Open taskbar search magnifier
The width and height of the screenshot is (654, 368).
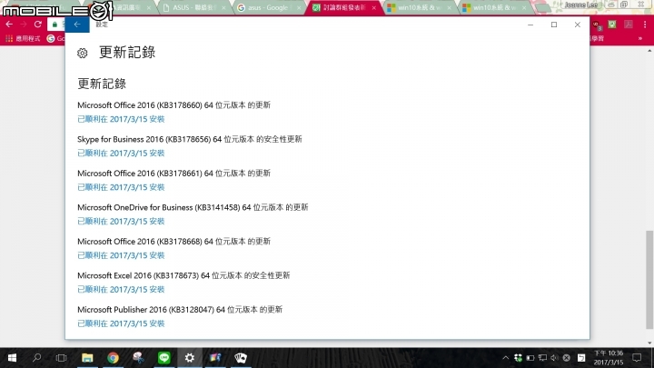coord(36,358)
